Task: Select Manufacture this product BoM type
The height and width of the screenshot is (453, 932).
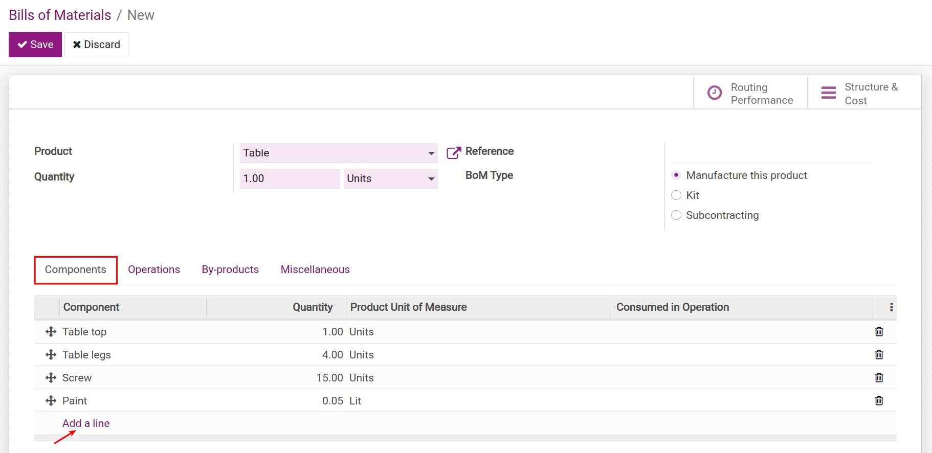Action: (676, 175)
